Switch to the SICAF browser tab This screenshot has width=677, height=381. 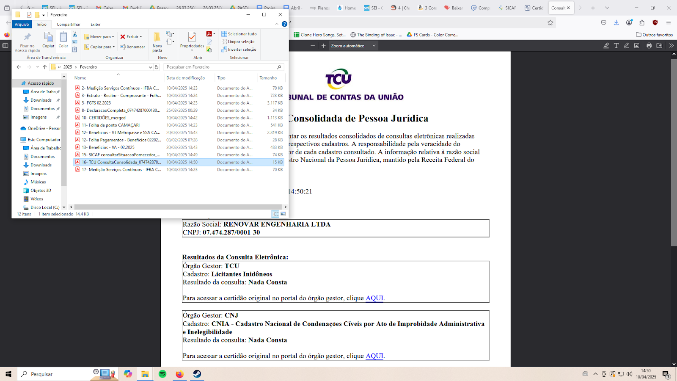point(507,8)
